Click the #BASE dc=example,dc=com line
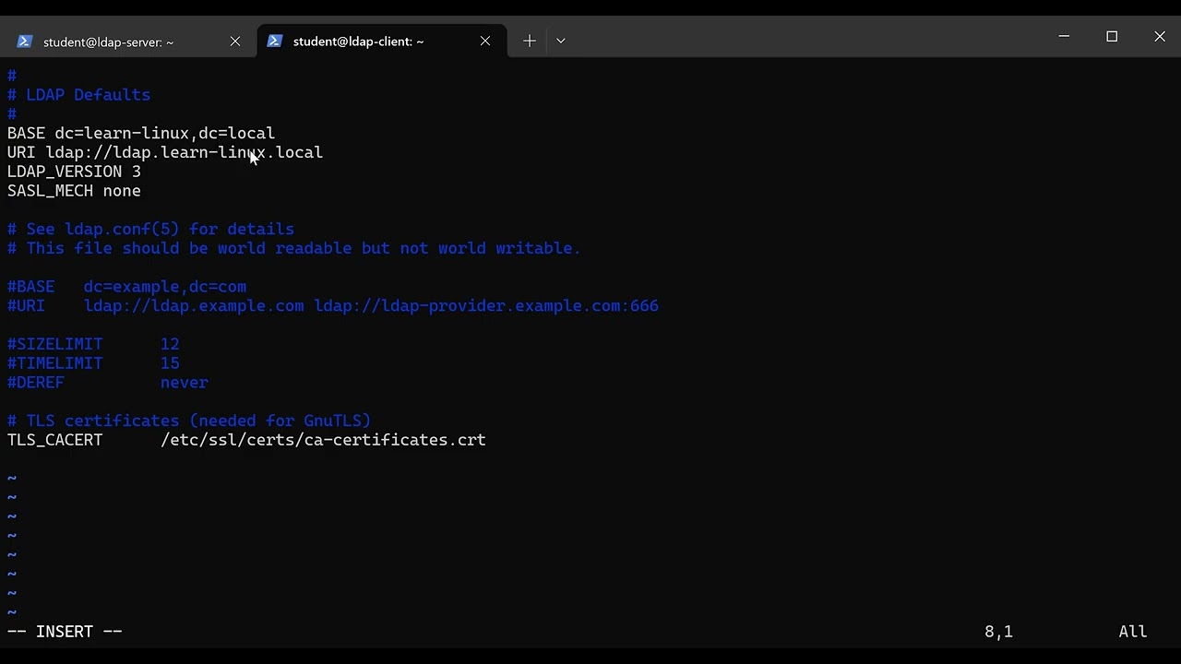 (126, 287)
